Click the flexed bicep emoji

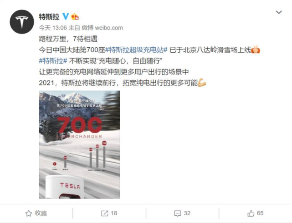[202, 83]
